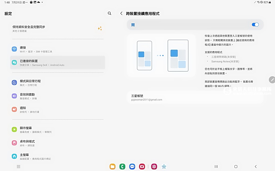The image size is (275, 171).
Task: Click the 模式與日常行程 clock icon
Action: point(14,82)
